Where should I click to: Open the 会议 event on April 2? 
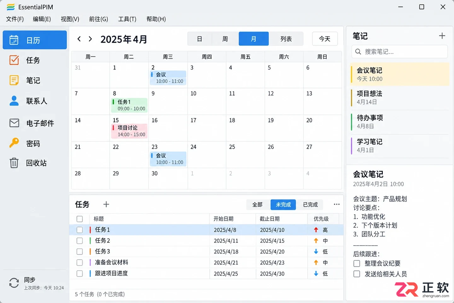(x=168, y=78)
